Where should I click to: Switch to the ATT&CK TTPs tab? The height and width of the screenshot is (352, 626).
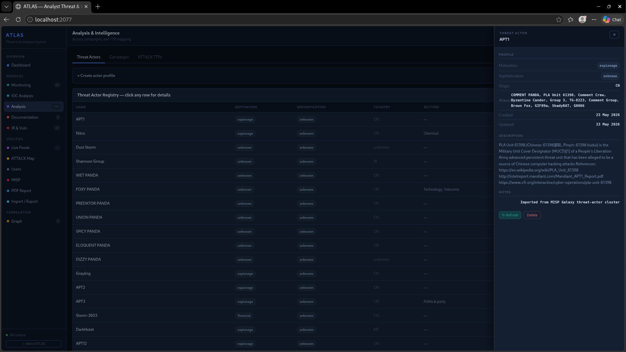point(150,57)
